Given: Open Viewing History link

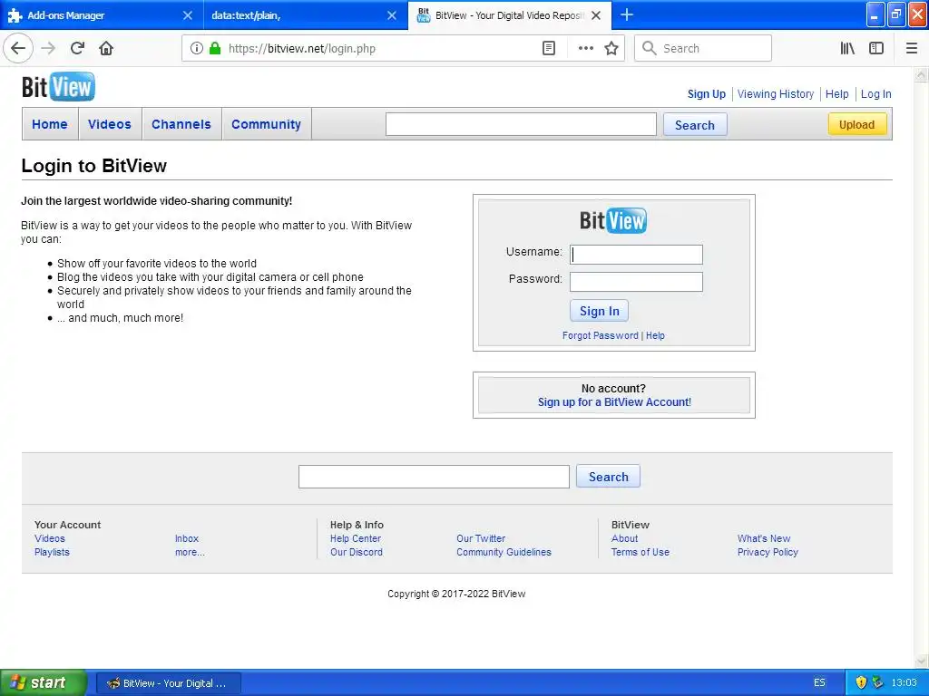Looking at the screenshot, I should click(x=776, y=94).
